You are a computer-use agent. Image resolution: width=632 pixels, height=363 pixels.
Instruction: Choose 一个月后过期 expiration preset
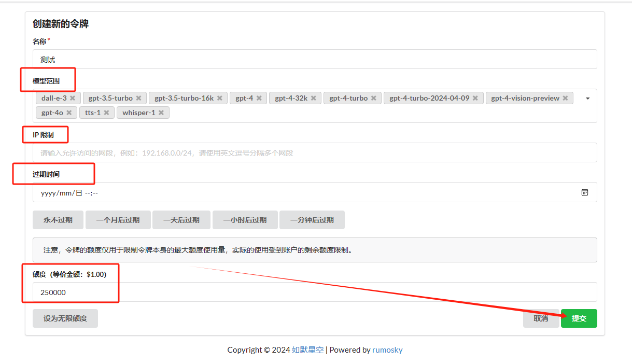click(x=118, y=220)
